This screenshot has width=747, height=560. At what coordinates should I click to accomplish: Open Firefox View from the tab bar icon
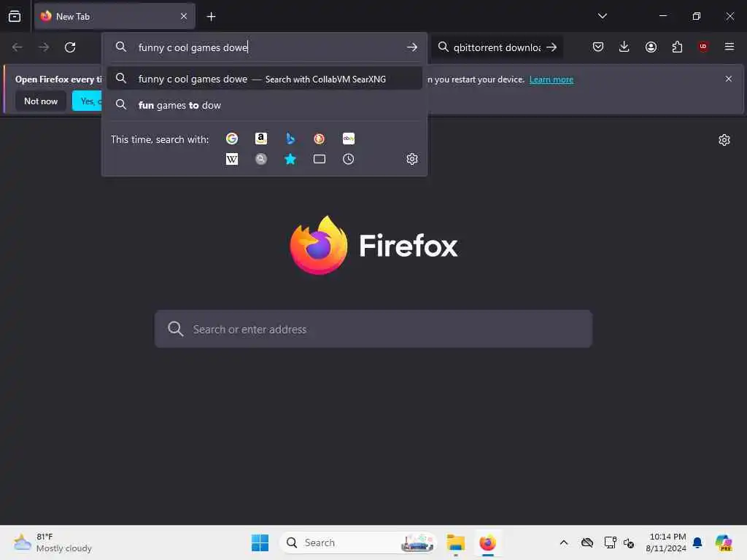15,16
